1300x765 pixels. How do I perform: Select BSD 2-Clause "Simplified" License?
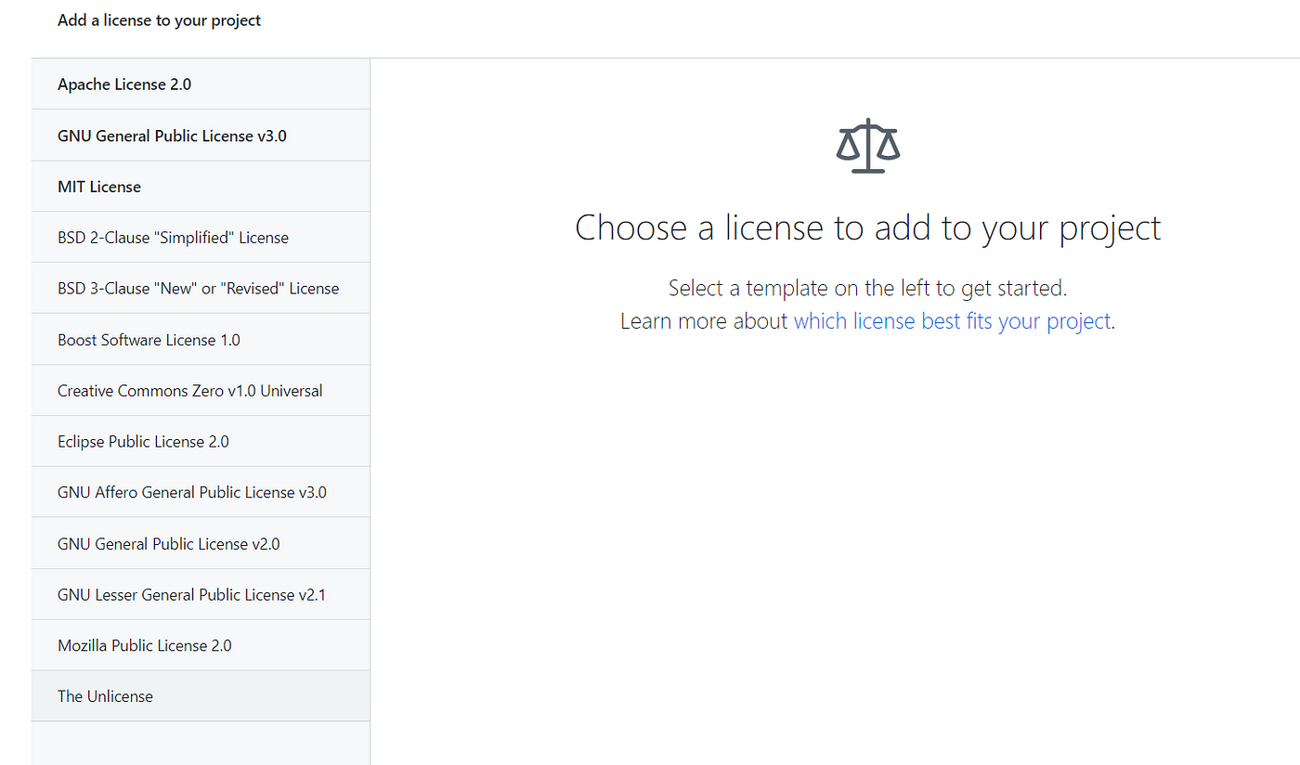(201, 238)
